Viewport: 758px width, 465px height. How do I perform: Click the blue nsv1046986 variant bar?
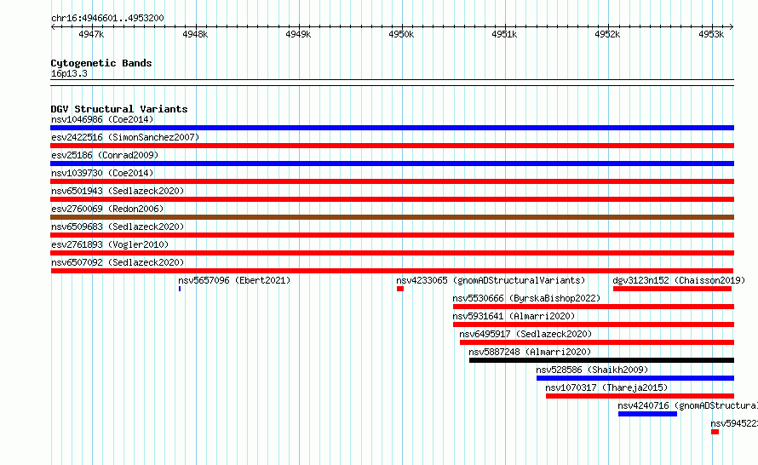point(392,128)
